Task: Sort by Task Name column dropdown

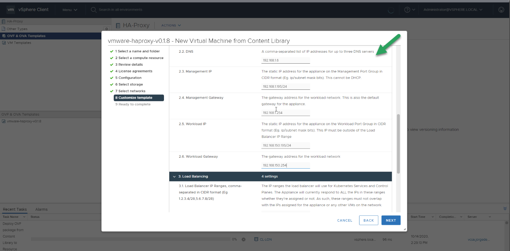Action: [25, 217]
